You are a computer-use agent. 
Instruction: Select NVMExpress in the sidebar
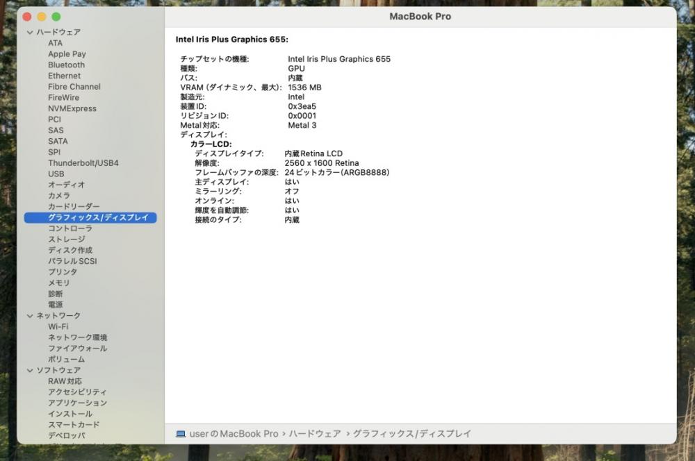pos(72,108)
